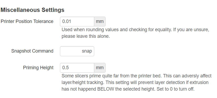
Task: Click the 'Set to 0 to turn off' sentence
Action: 176,89
